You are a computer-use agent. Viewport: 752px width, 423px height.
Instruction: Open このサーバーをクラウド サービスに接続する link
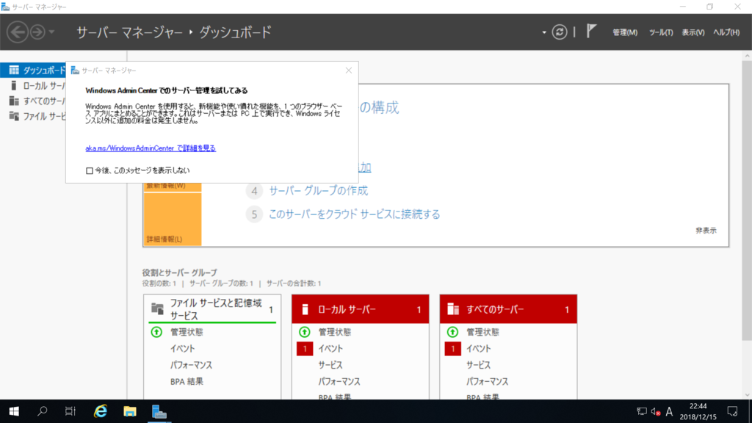pos(355,214)
